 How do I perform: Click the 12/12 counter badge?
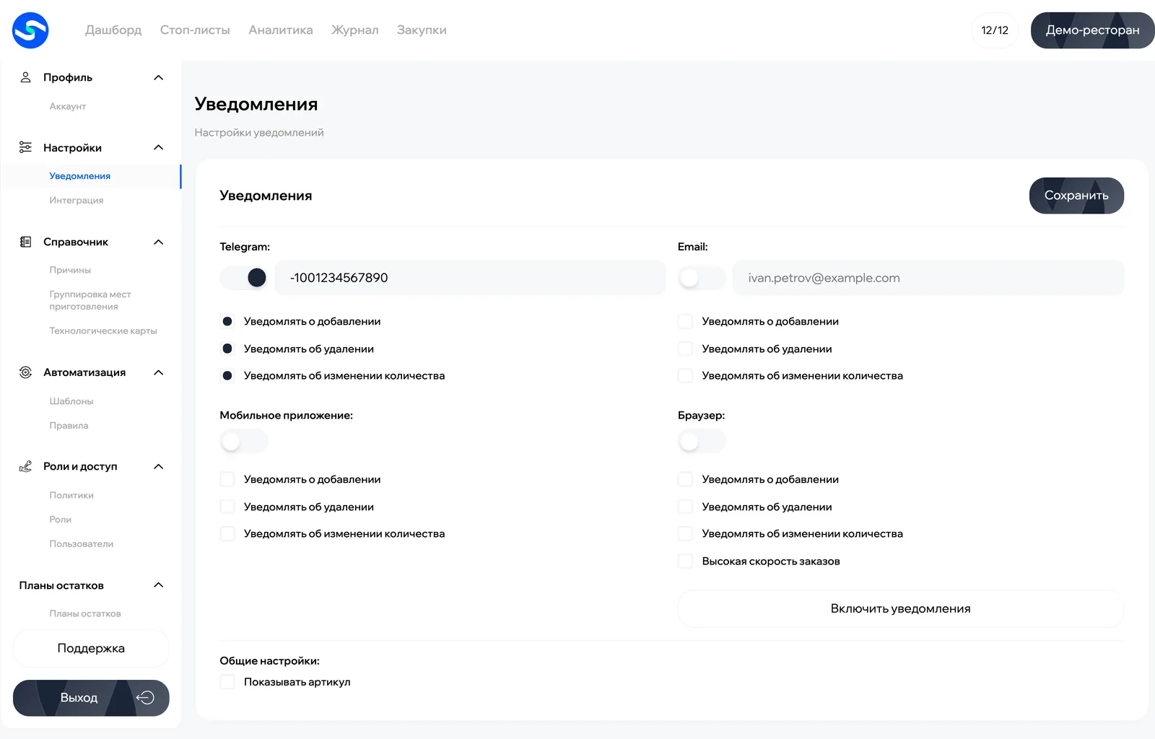[x=995, y=30]
